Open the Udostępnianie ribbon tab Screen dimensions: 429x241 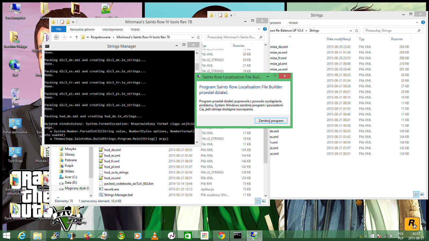(113, 29)
